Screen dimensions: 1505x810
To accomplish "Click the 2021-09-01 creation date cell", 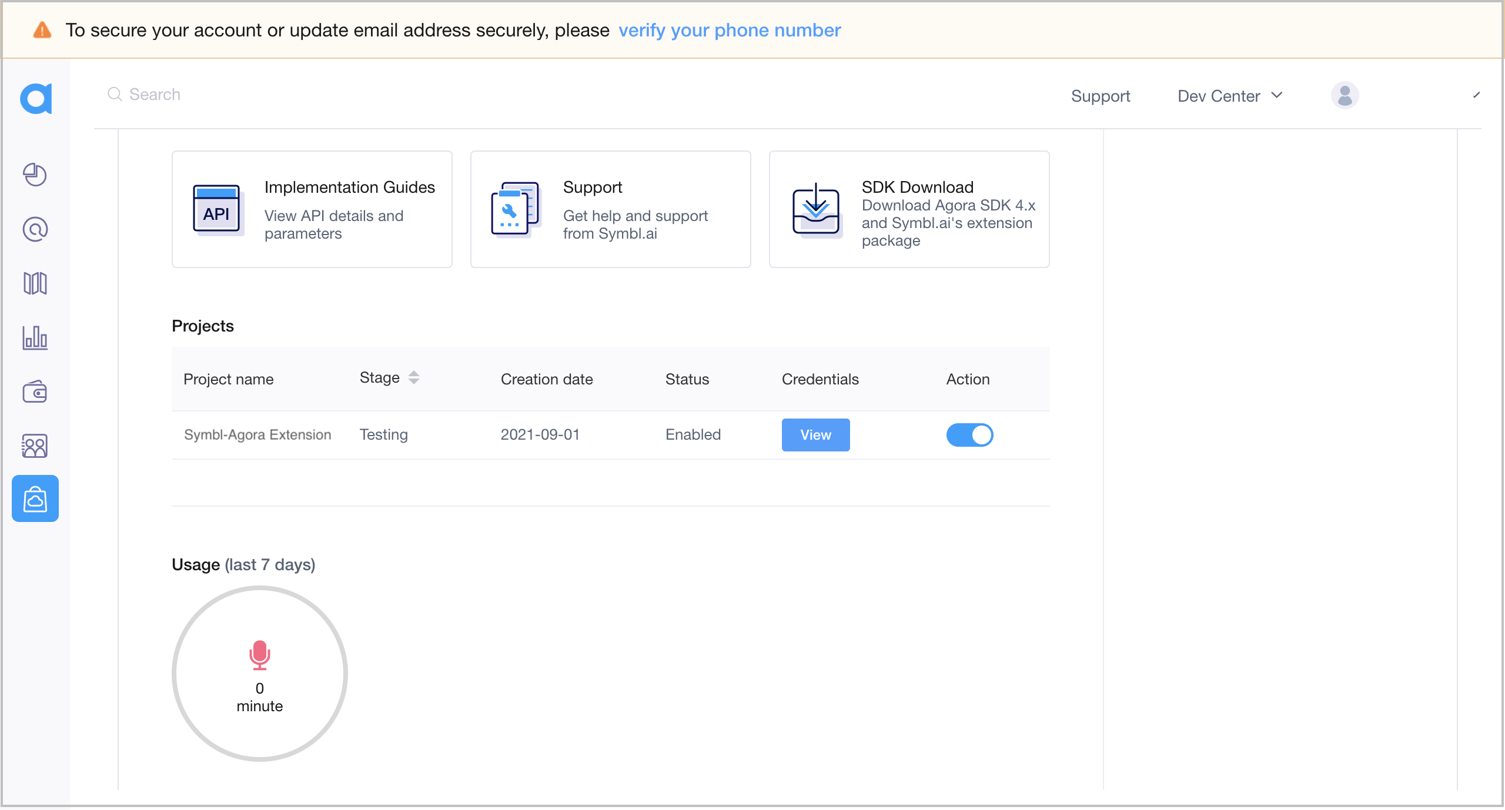I will (x=540, y=435).
